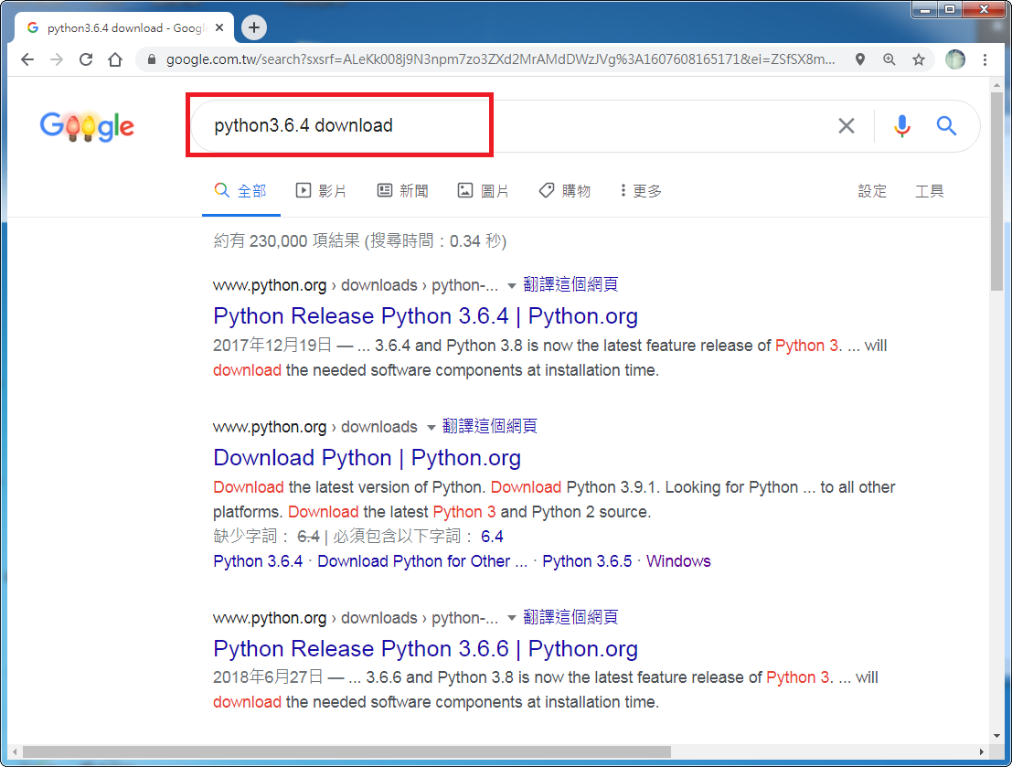Click the 6.4 must-include term link
Image resolution: width=1012 pixels, height=767 pixels.
click(492, 537)
